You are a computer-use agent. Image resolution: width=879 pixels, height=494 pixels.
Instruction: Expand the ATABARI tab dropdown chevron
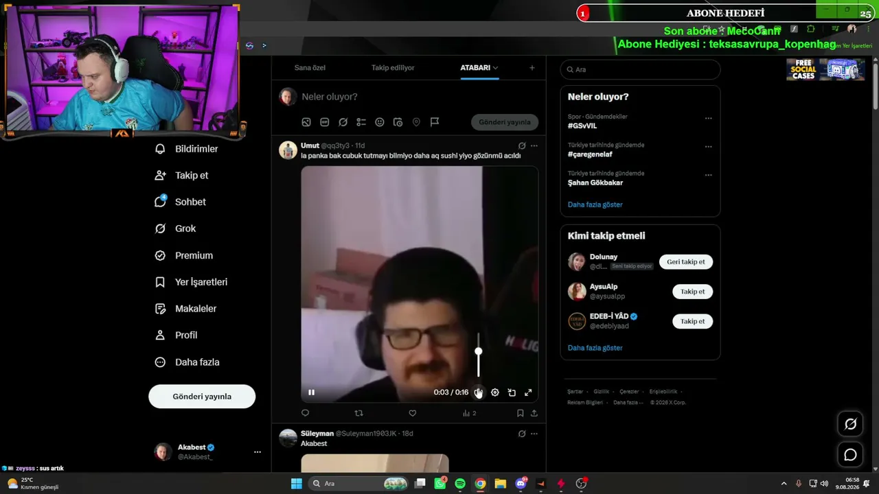click(x=495, y=68)
